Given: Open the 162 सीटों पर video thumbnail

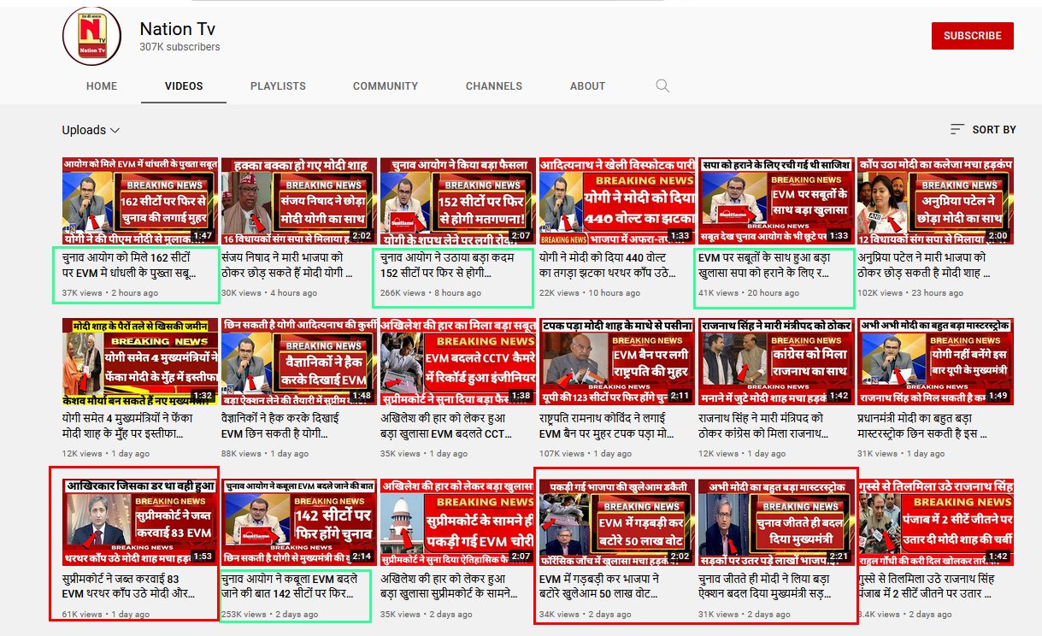Looking at the screenshot, I should pyautogui.click(x=138, y=201).
